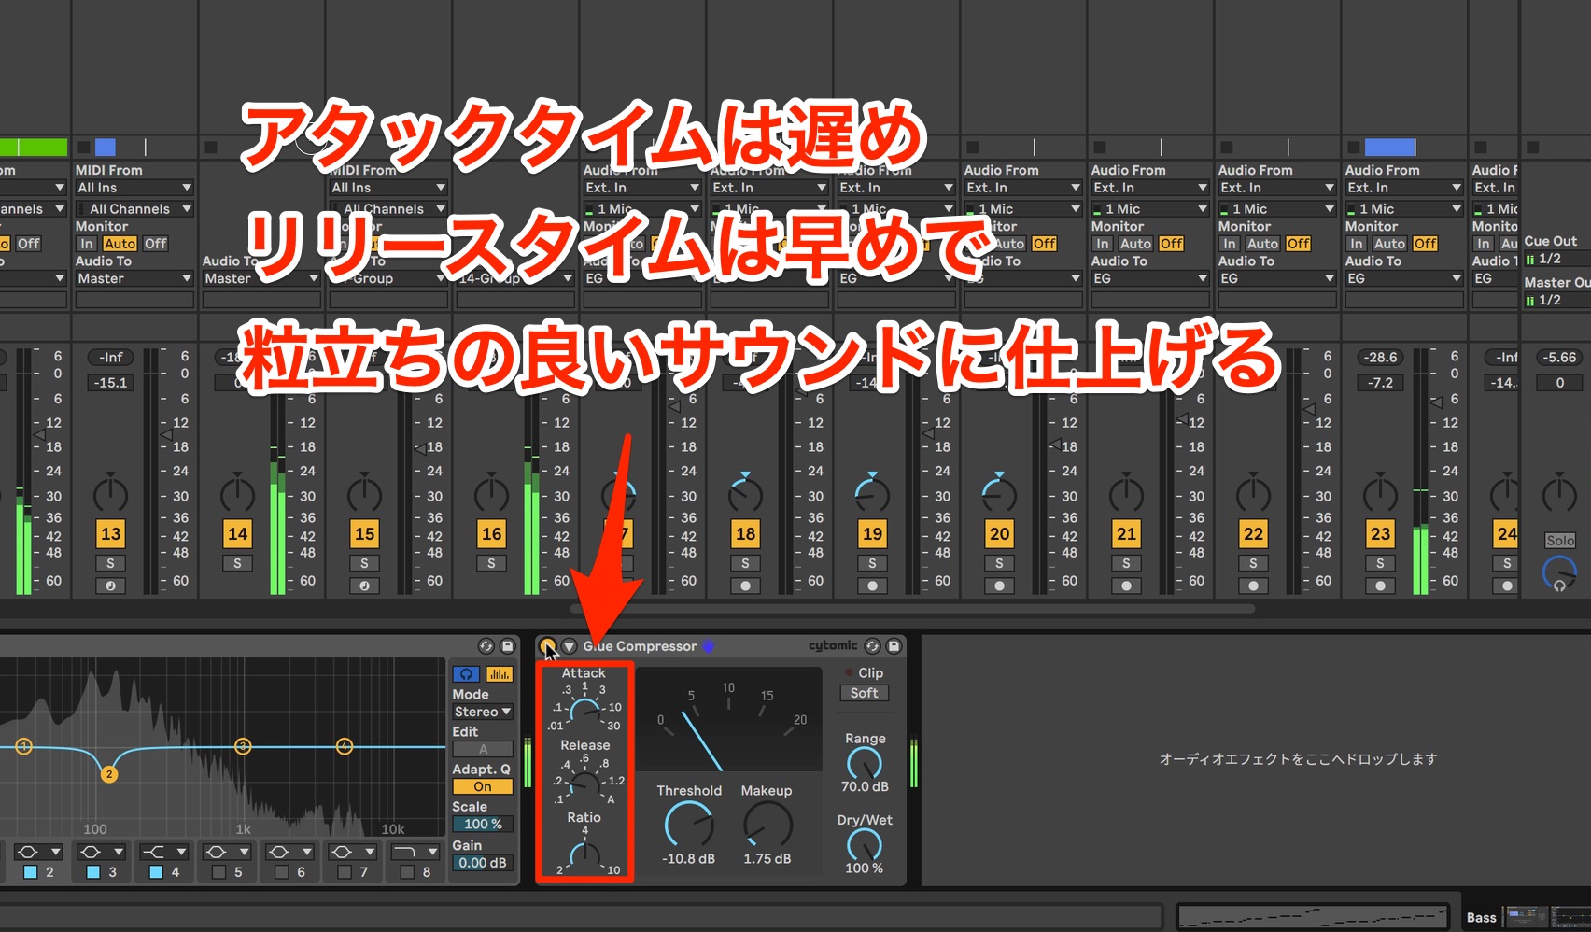Click the Attack knob in Glue Compressor

585,712
